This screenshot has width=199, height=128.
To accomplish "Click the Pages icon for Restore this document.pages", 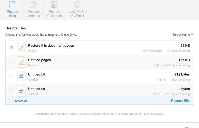I will (21, 48).
